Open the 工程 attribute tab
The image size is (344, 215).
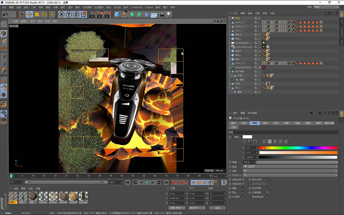(233, 127)
